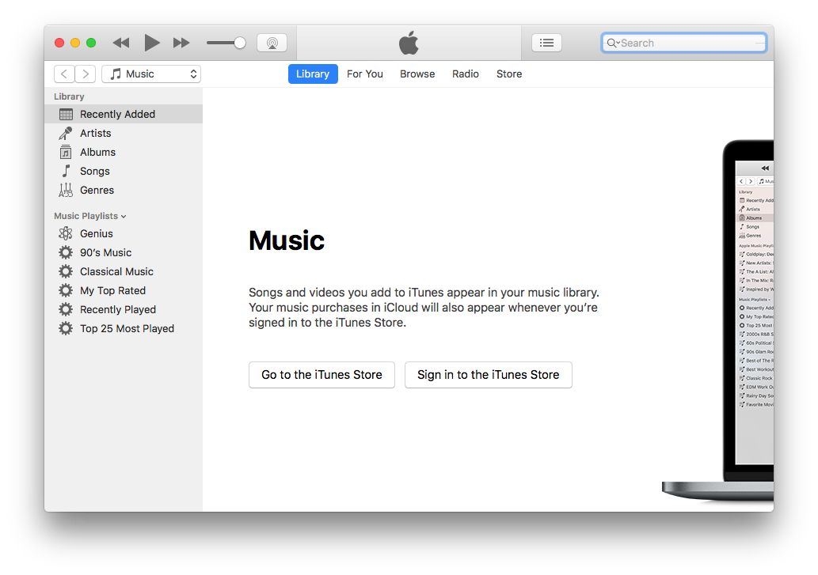Open search options magnifier dropdown

[x=613, y=43]
